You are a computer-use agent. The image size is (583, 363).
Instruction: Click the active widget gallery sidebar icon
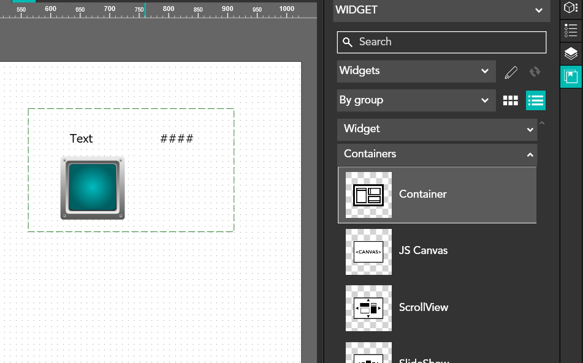click(571, 77)
